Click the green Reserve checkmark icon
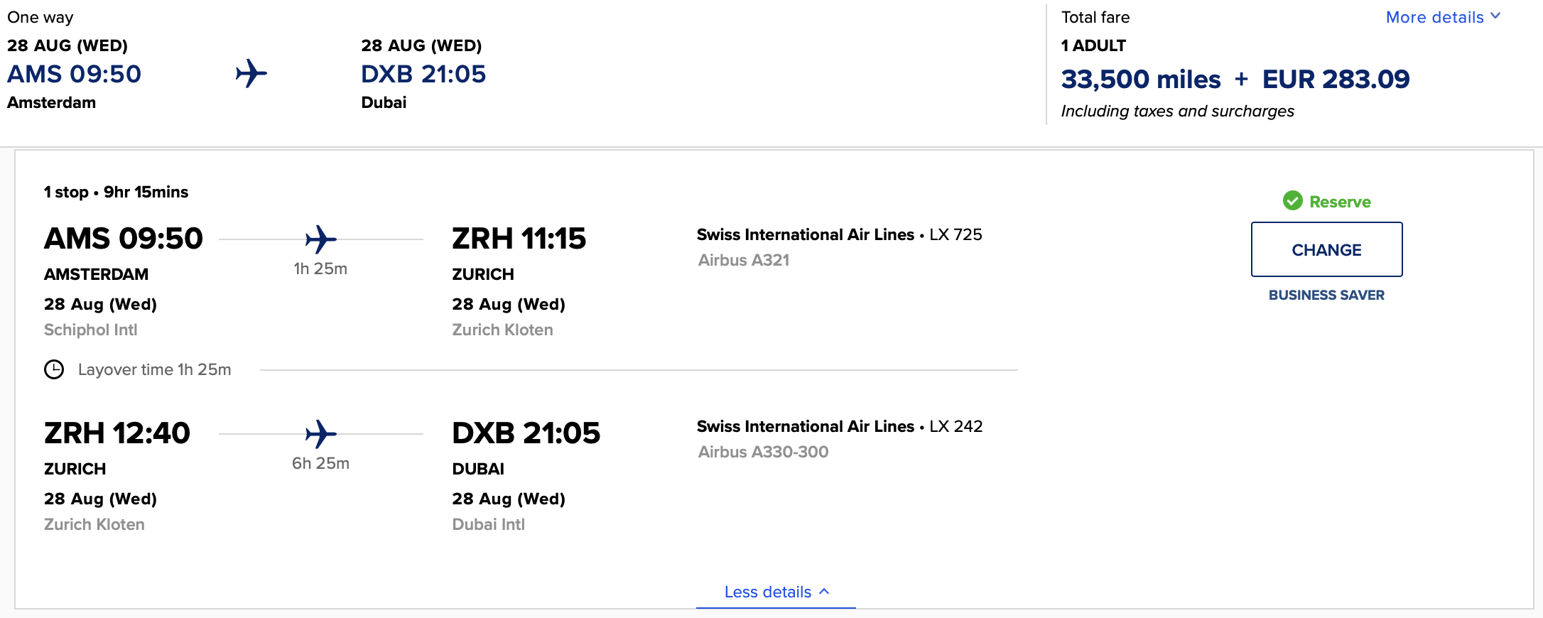 coord(1292,201)
